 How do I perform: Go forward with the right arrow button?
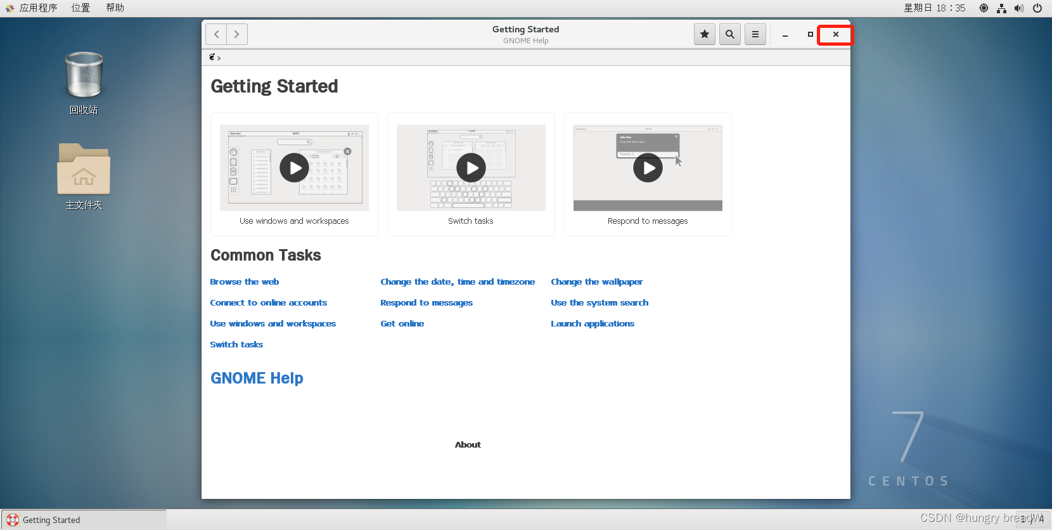click(x=237, y=34)
